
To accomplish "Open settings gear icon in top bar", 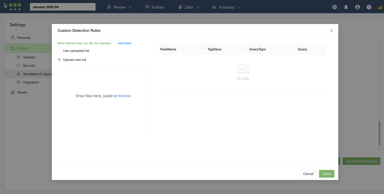I will coord(334,7).
